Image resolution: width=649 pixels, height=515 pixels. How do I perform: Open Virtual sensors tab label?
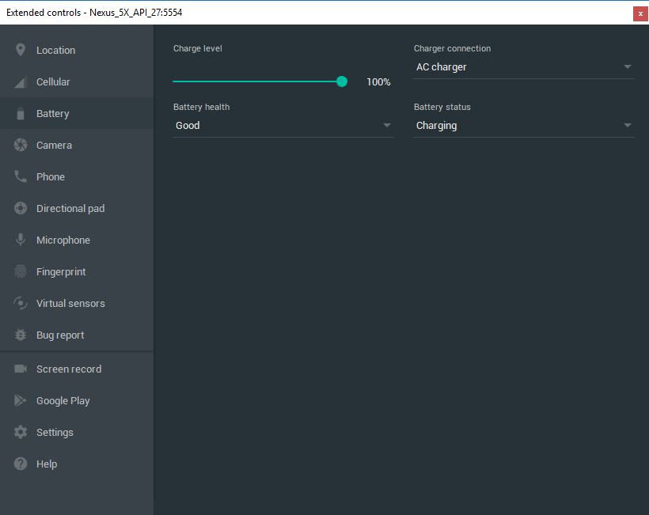coord(70,303)
